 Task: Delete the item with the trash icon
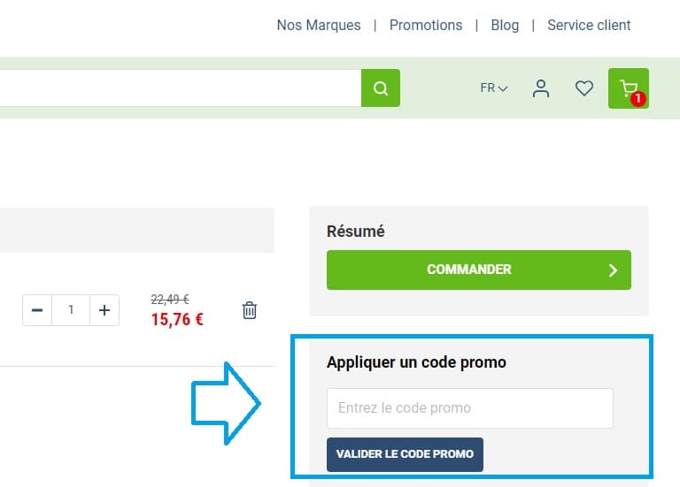tap(250, 310)
